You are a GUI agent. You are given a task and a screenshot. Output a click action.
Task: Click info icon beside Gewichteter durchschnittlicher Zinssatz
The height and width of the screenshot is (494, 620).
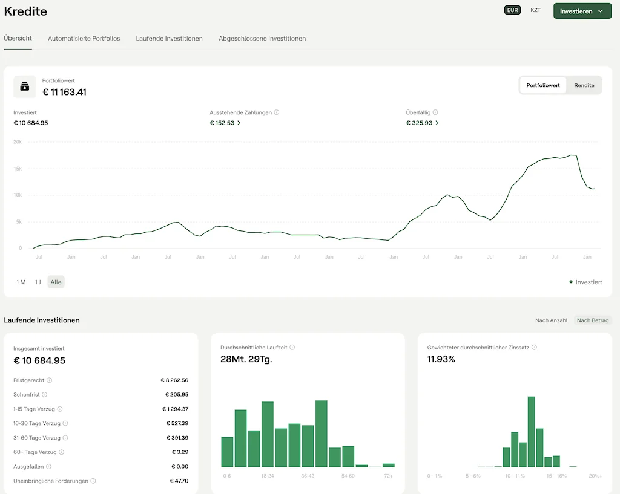point(534,348)
